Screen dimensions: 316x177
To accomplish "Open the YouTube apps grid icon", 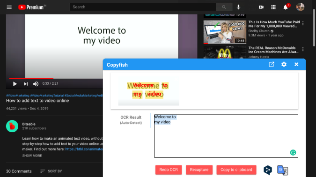I will [273, 7].
